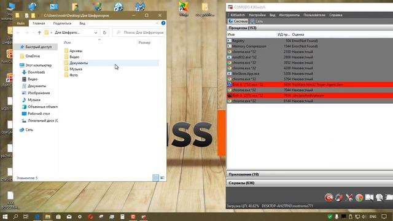This screenshot has height=221, width=393.
Task: Select the Memory Compression process row
Action: [x=309, y=46]
